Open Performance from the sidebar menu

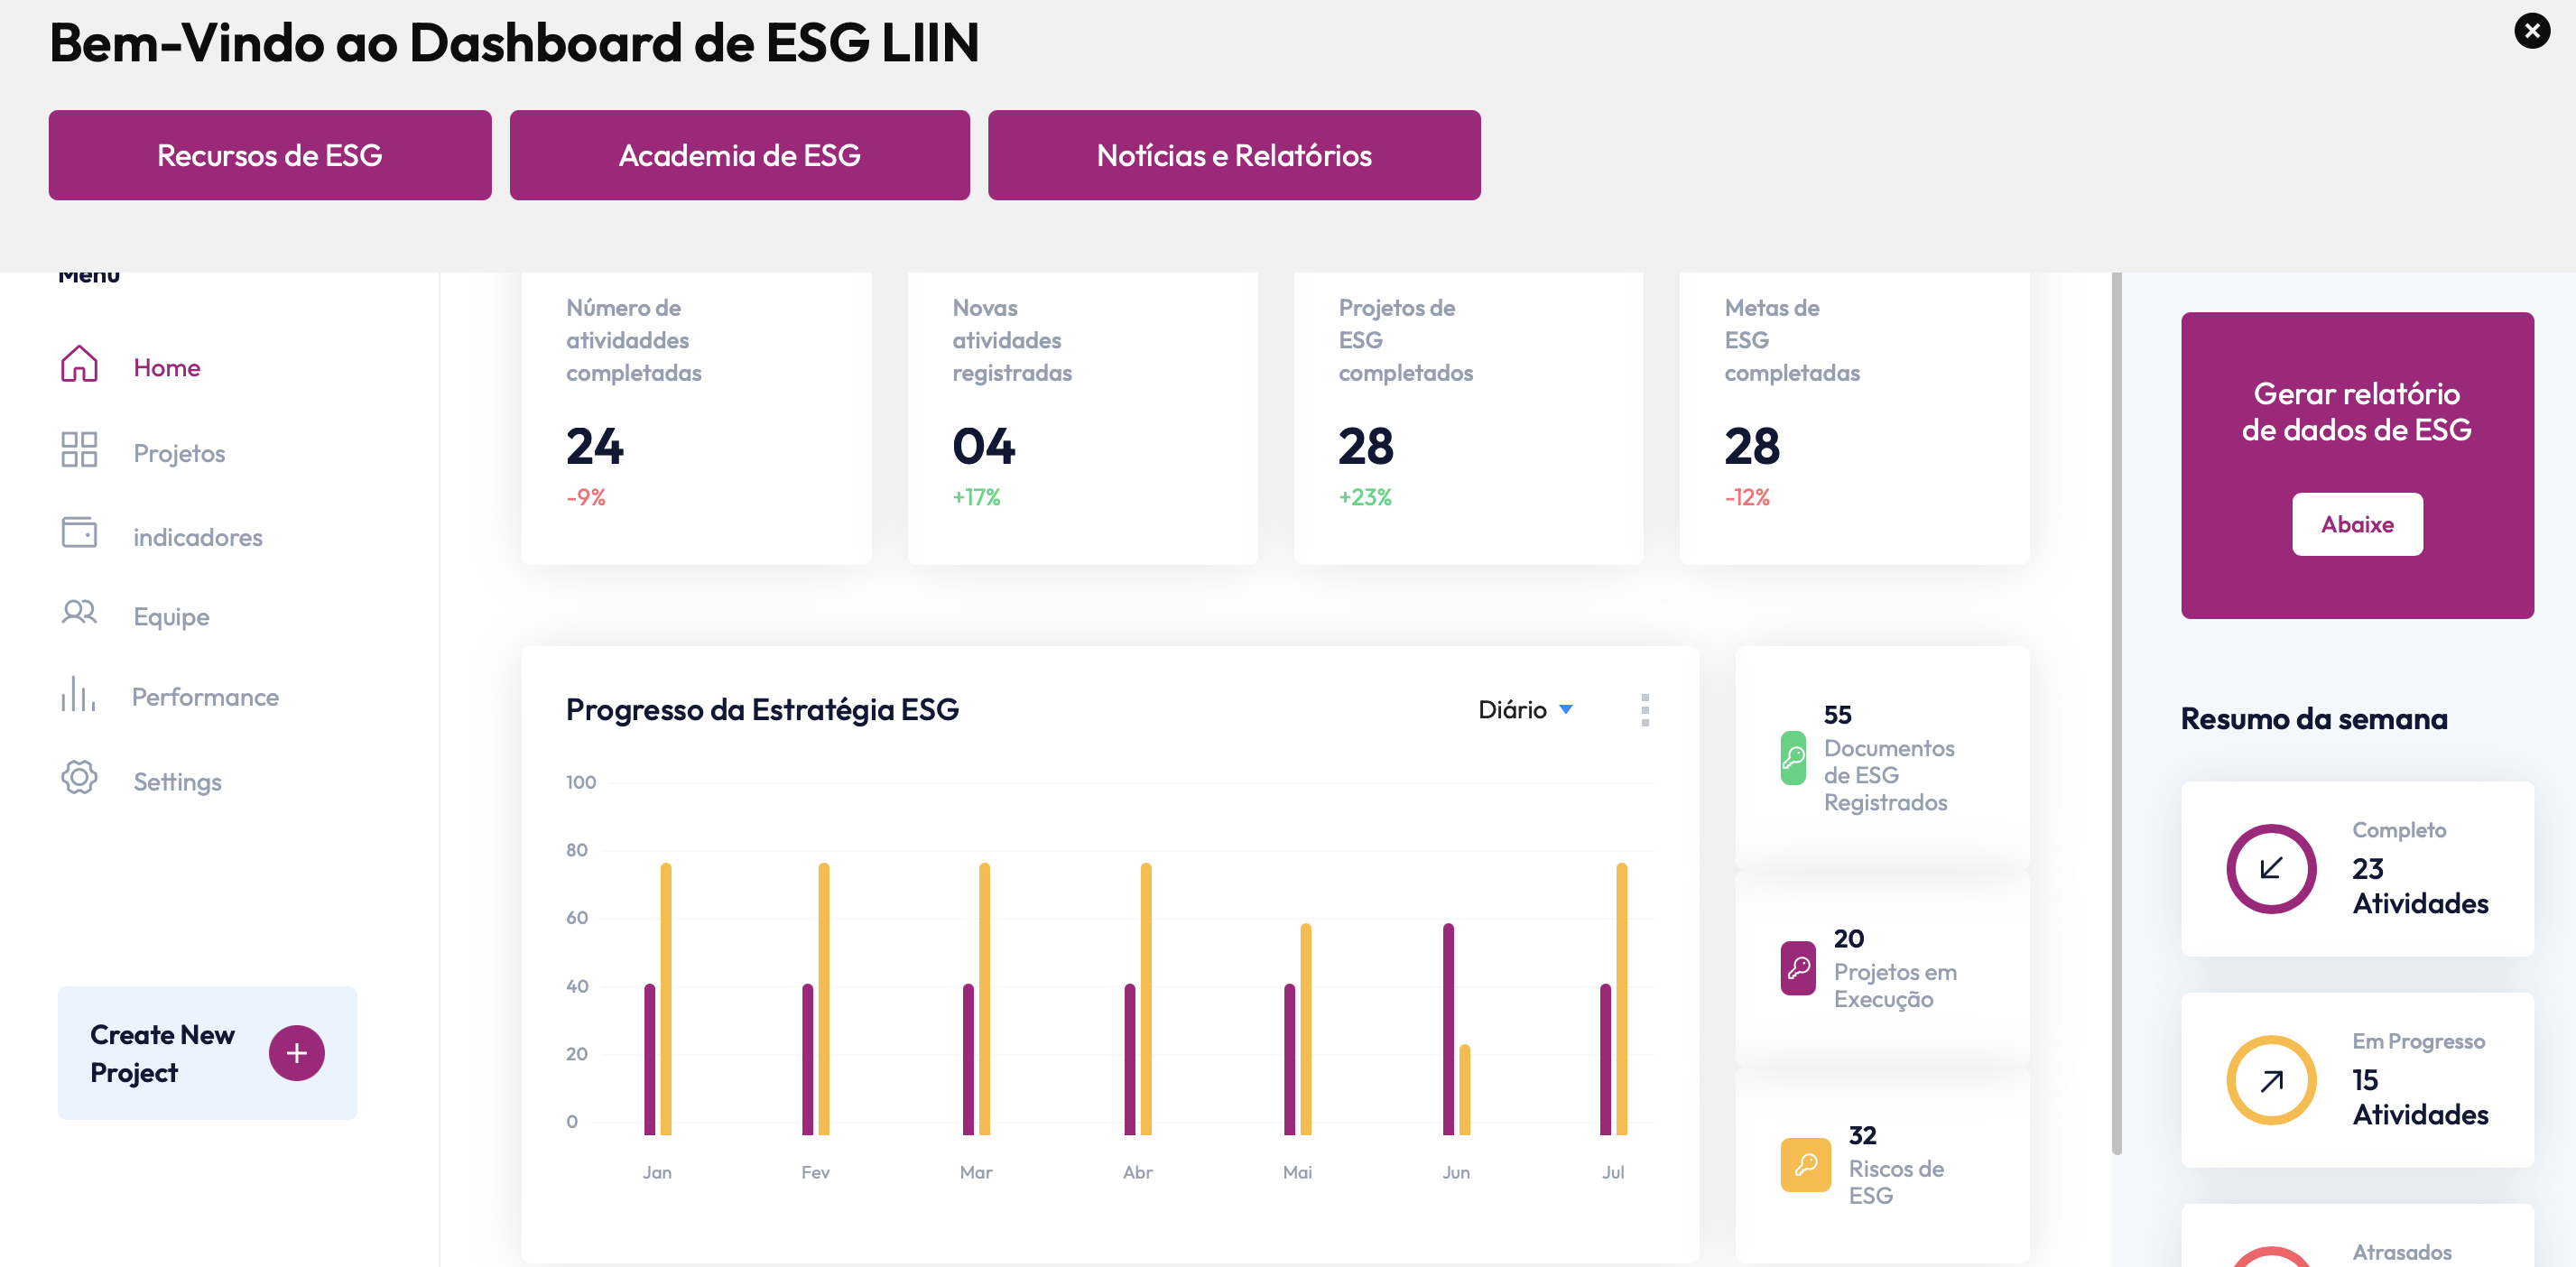coord(206,697)
